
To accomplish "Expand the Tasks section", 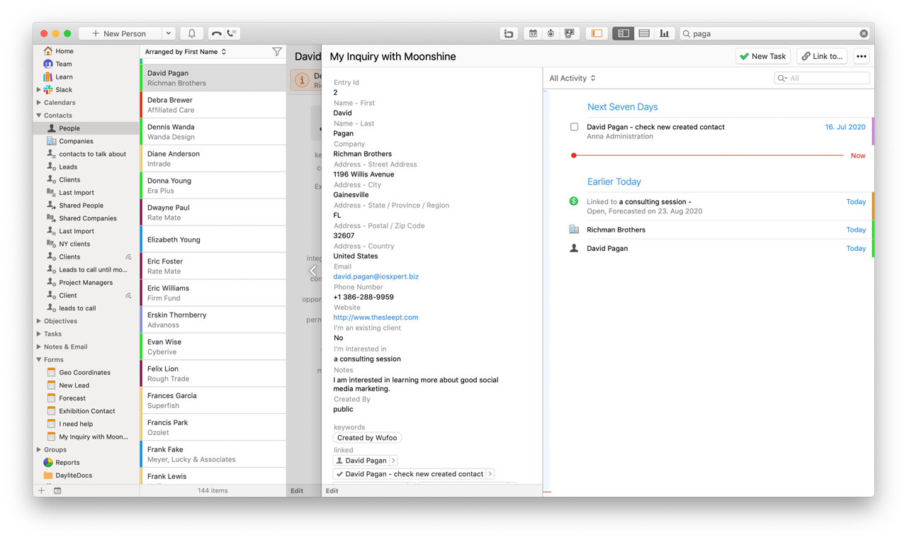I will 39,334.
